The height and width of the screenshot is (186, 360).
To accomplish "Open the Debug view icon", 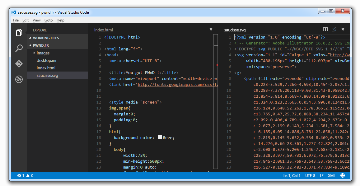I will (x=19, y=79).
